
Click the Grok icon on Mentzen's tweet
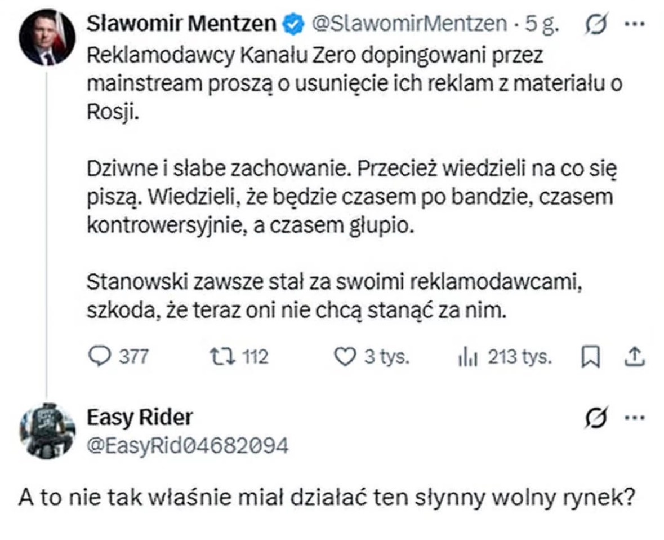pos(597,25)
